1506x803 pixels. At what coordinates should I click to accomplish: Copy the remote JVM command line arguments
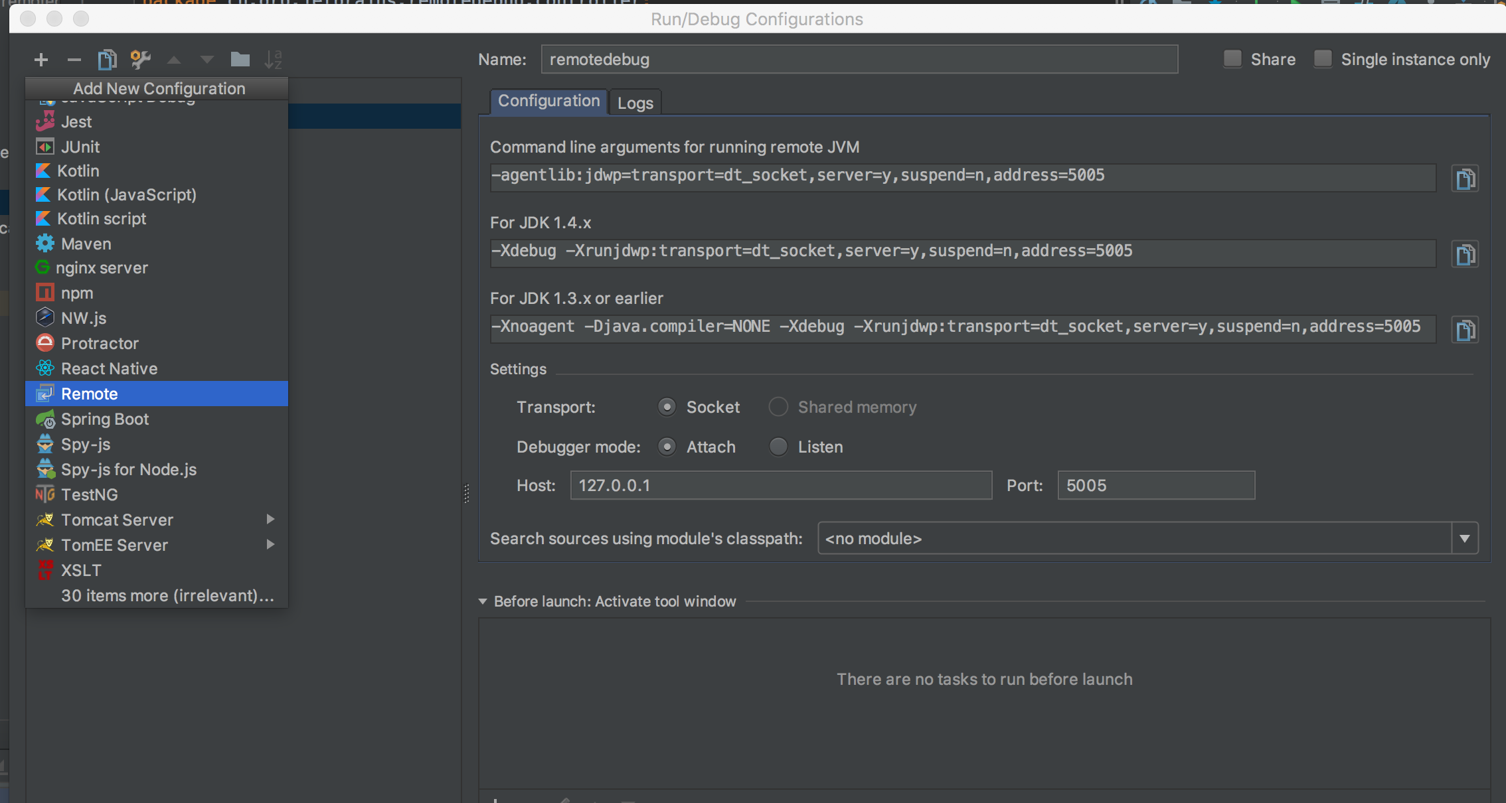[x=1465, y=179]
